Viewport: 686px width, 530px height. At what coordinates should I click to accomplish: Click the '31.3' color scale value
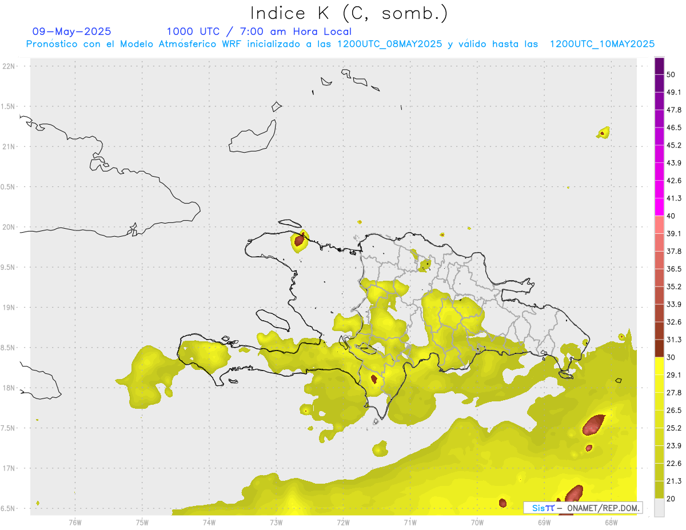[674, 340]
